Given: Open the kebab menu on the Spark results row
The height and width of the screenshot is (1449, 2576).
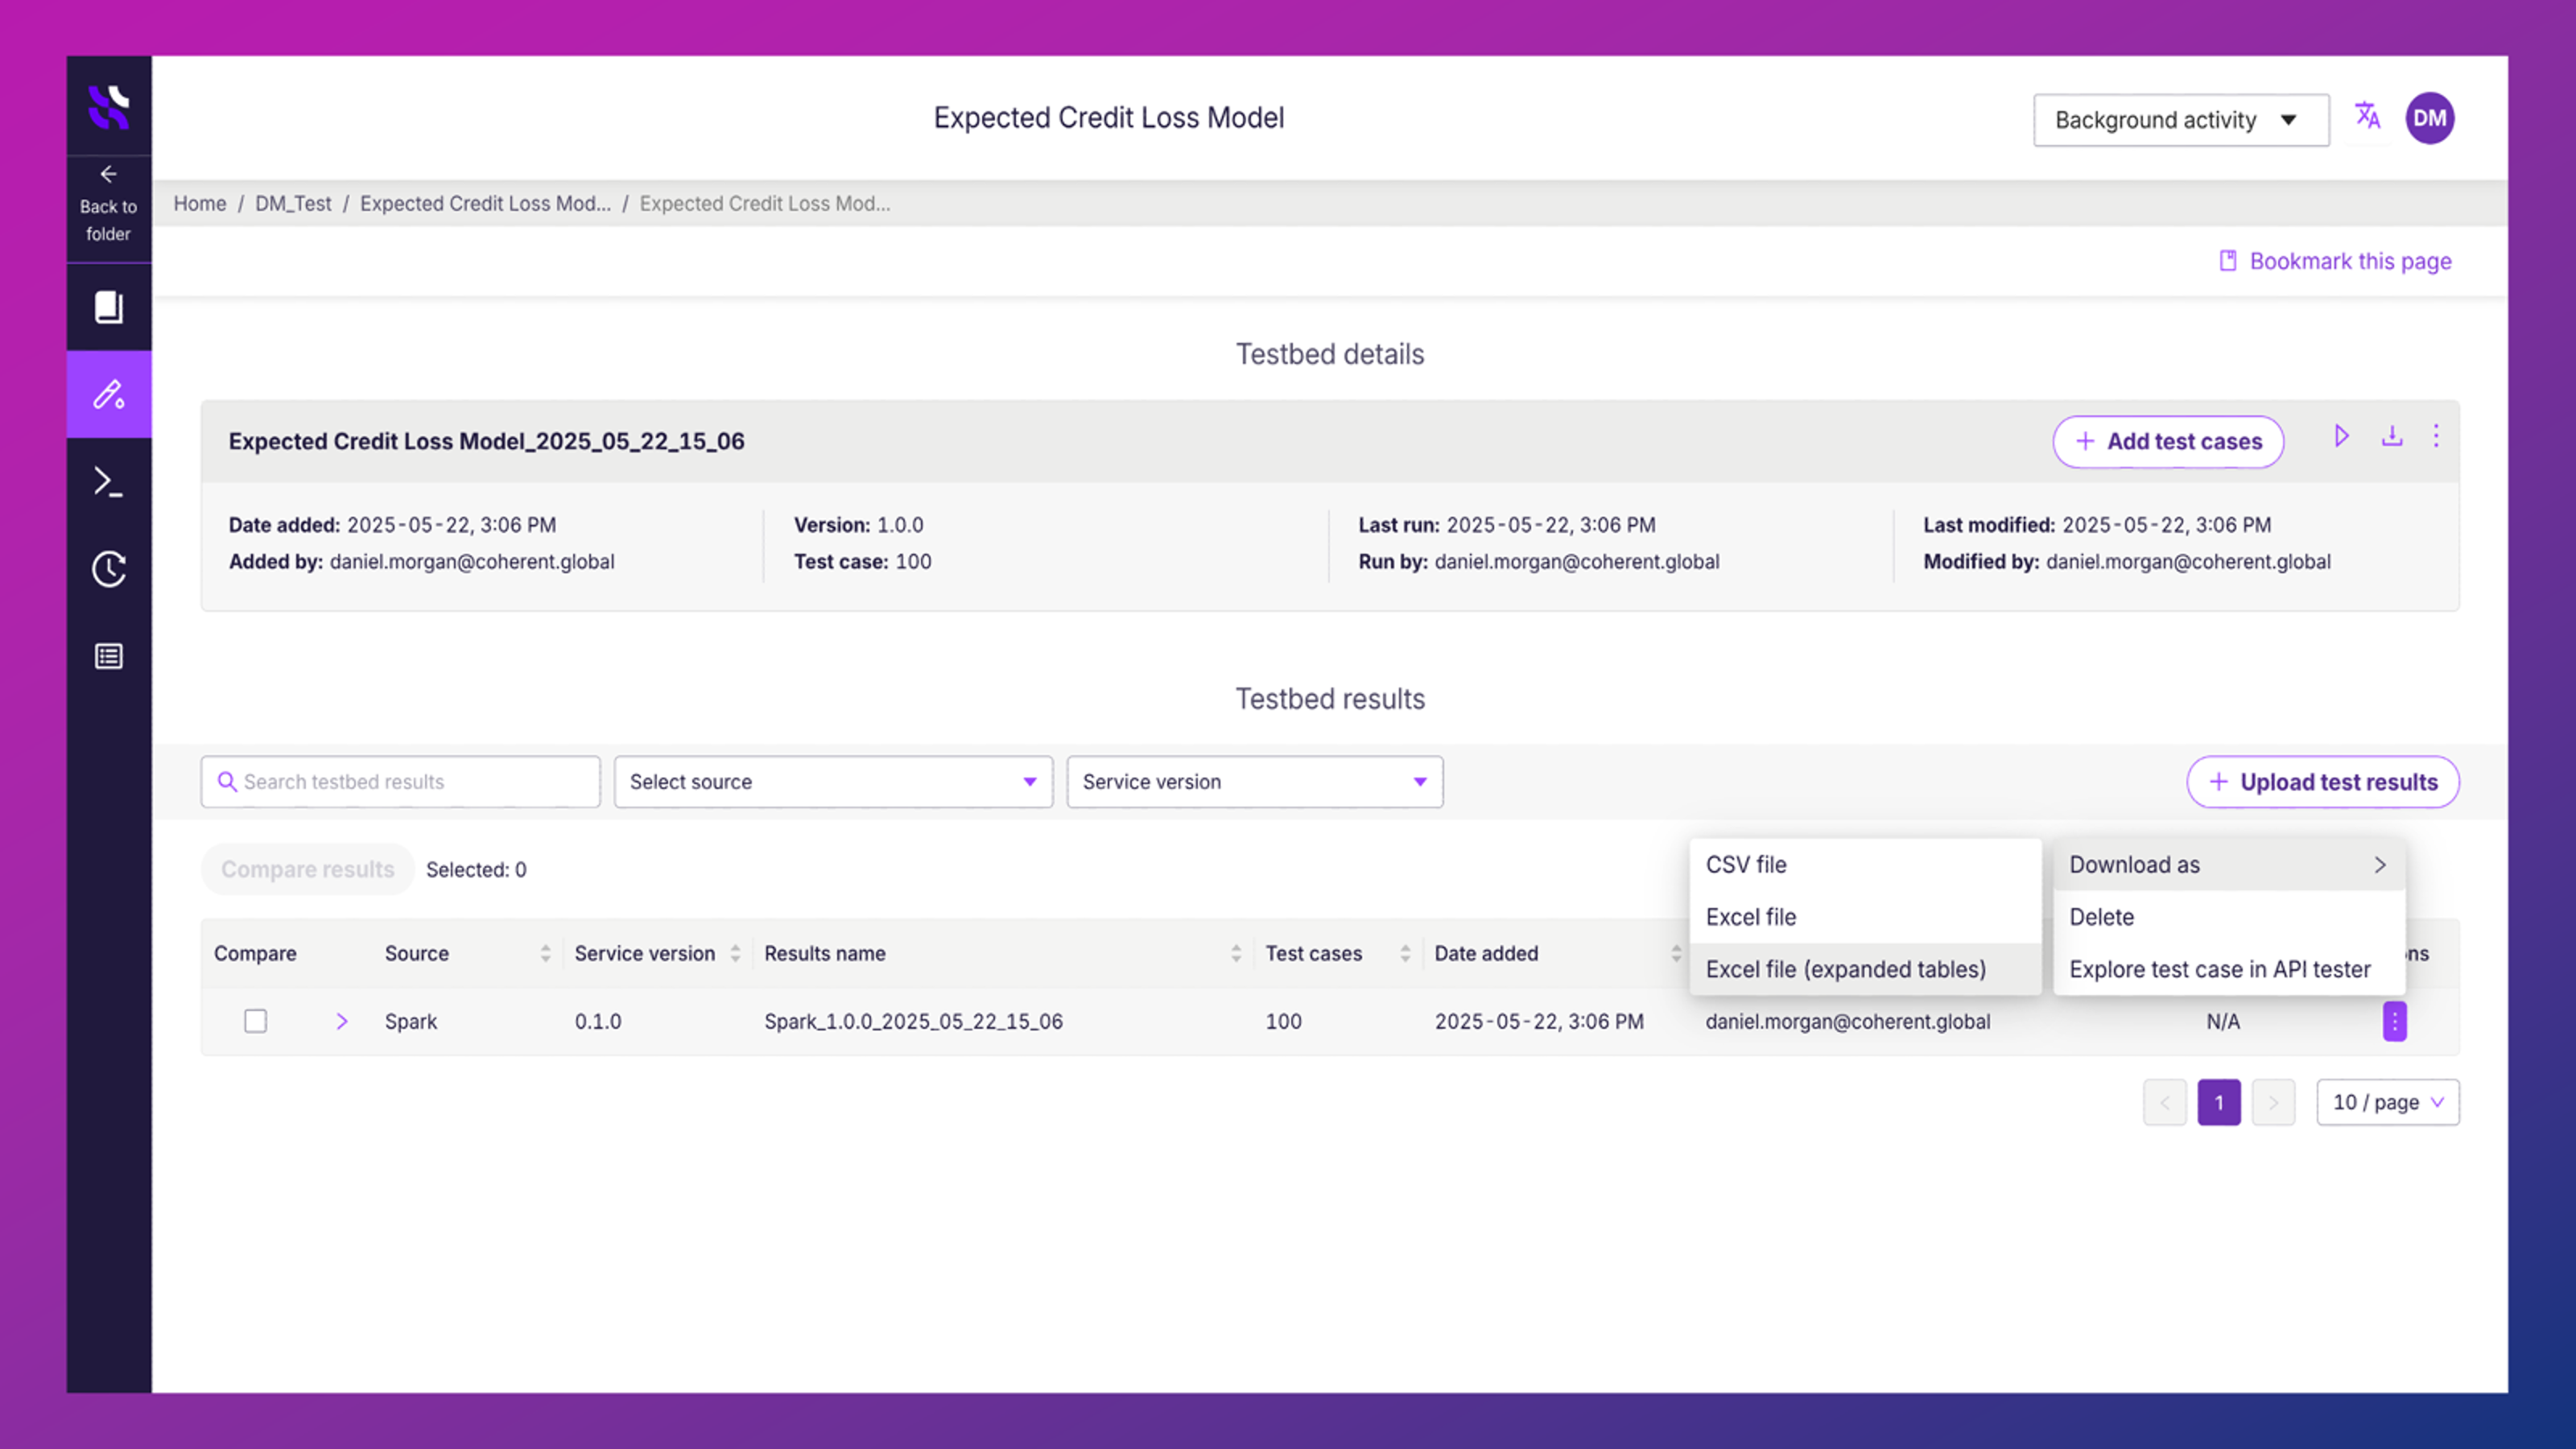Looking at the screenshot, I should pos(2395,1021).
